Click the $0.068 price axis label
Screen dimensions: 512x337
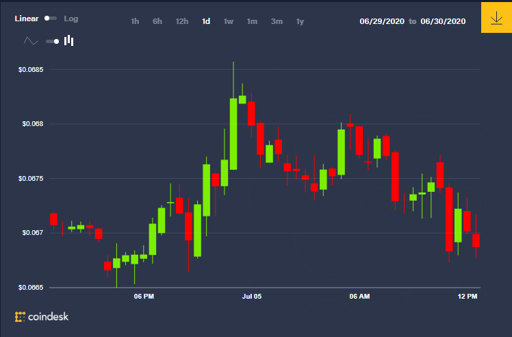coord(33,124)
